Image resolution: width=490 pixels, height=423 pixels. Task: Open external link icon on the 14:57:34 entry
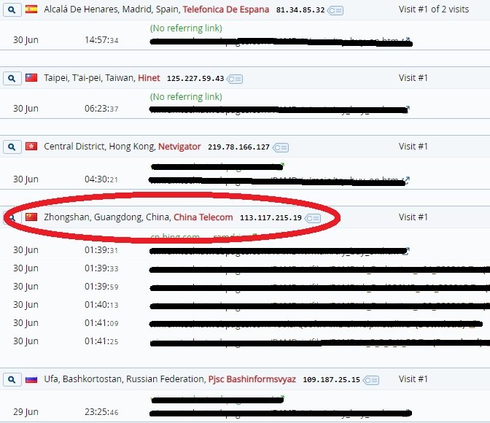tap(406, 40)
